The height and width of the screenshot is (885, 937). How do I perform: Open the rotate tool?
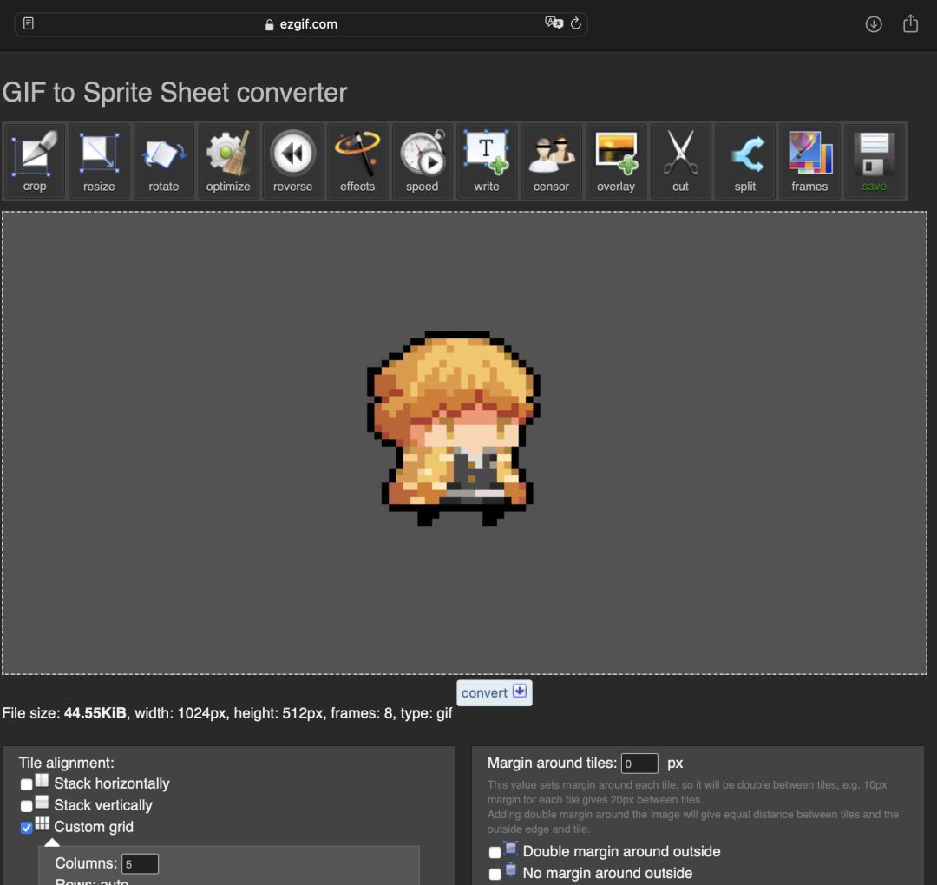pos(164,161)
